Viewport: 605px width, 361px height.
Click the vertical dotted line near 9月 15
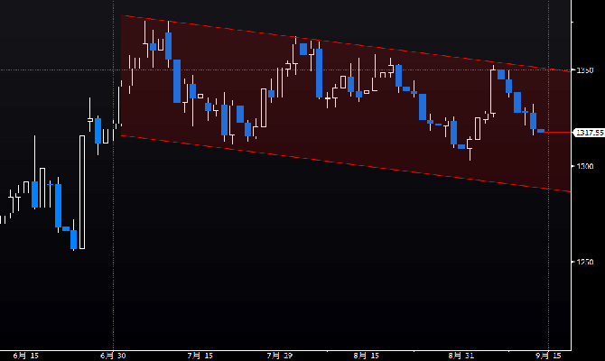tap(549, 271)
